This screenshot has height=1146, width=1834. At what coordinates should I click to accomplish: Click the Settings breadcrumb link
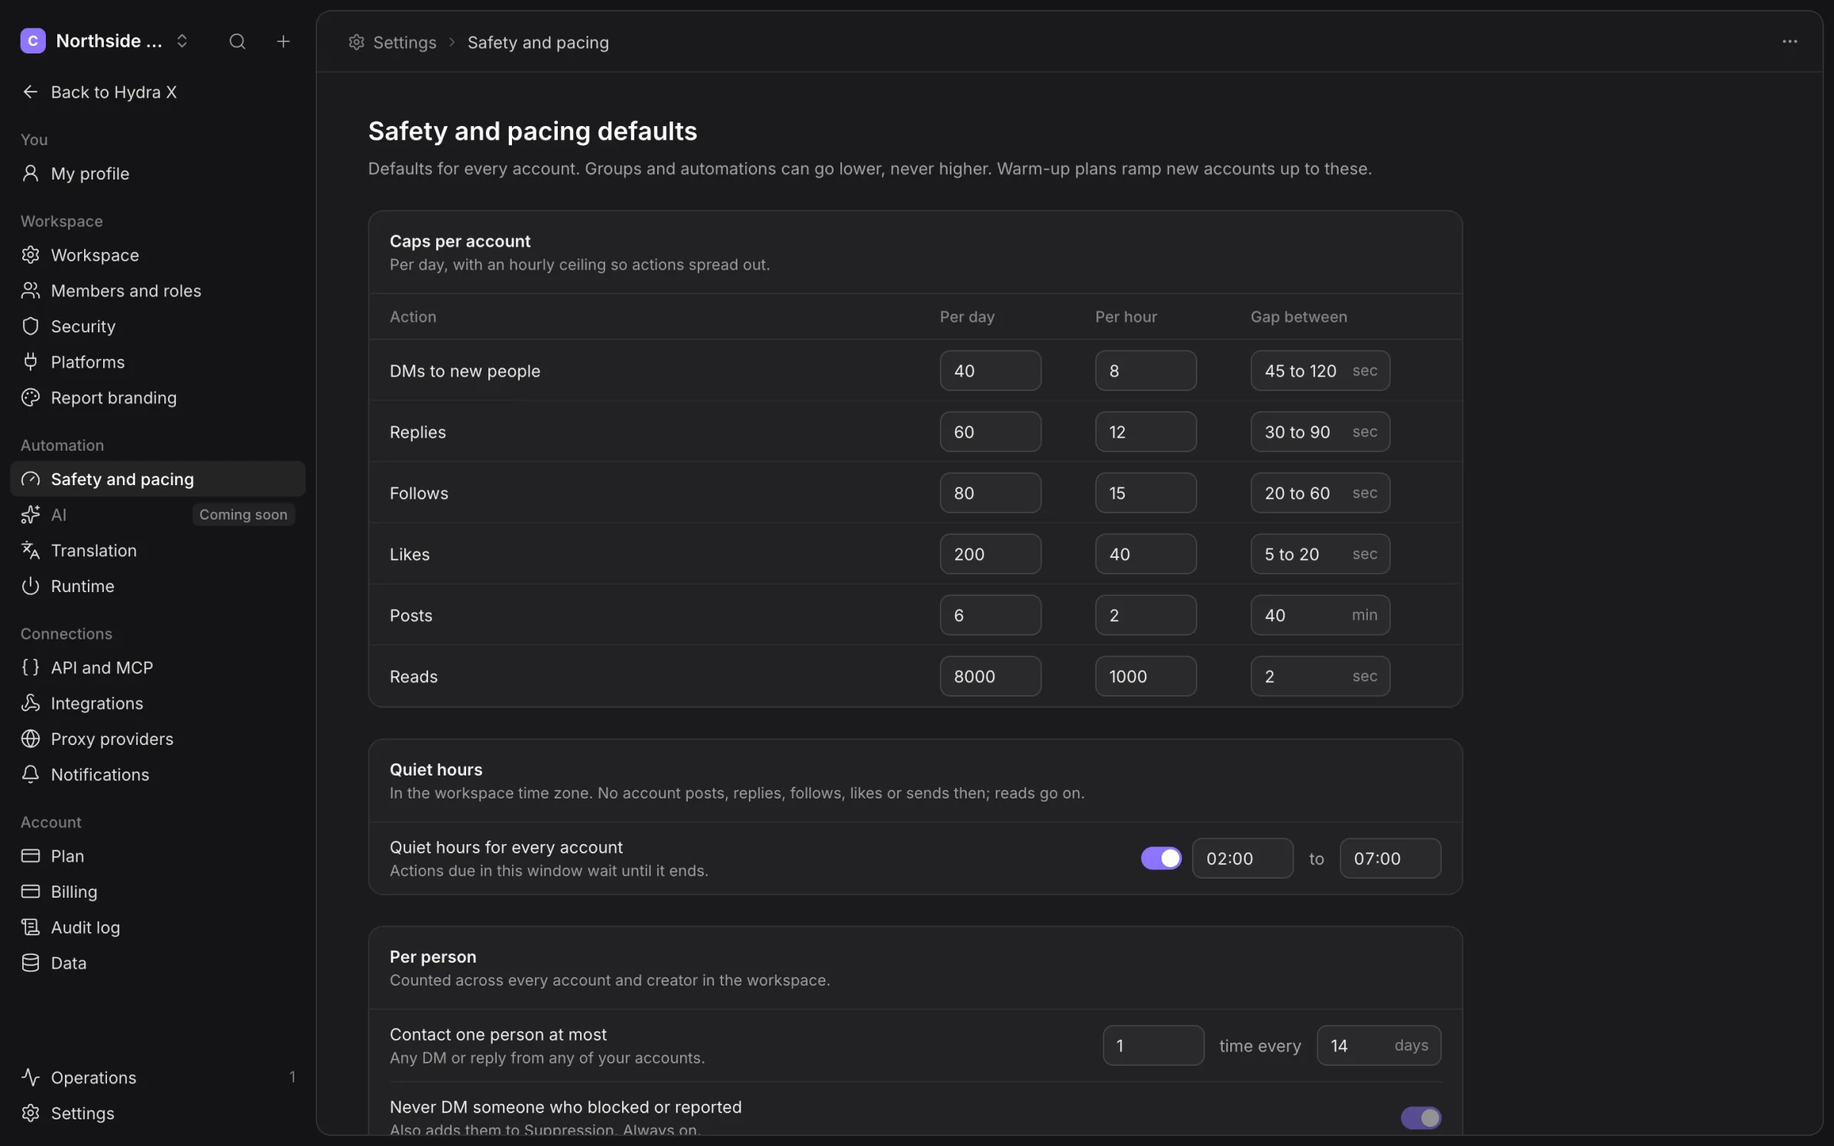click(393, 42)
